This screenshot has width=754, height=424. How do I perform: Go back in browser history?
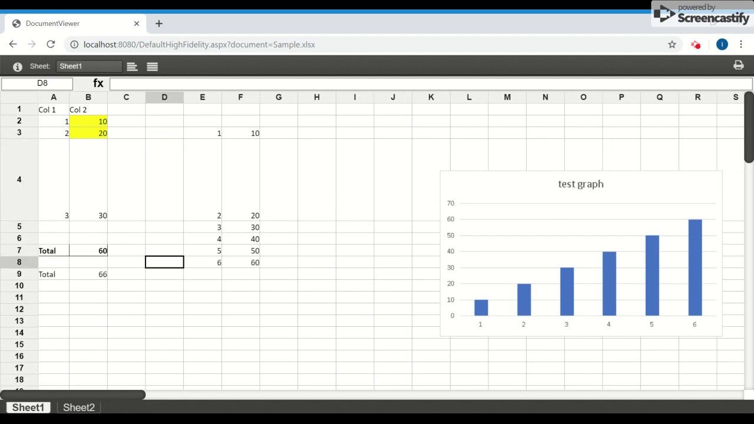pyautogui.click(x=13, y=44)
